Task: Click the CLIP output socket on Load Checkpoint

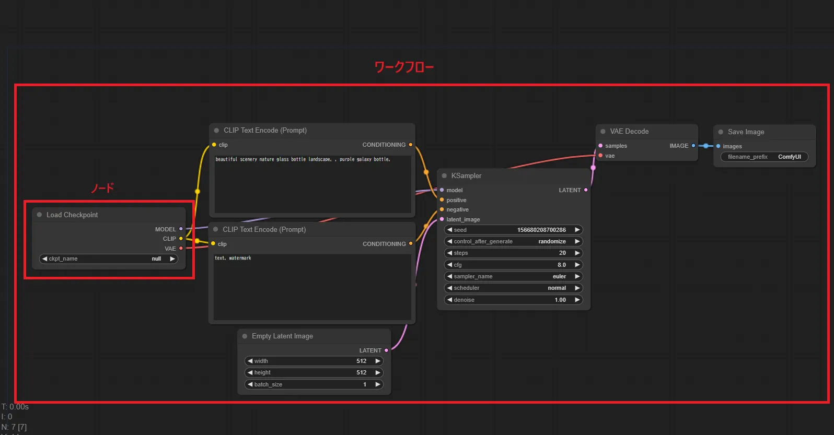Action: pyautogui.click(x=181, y=239)
